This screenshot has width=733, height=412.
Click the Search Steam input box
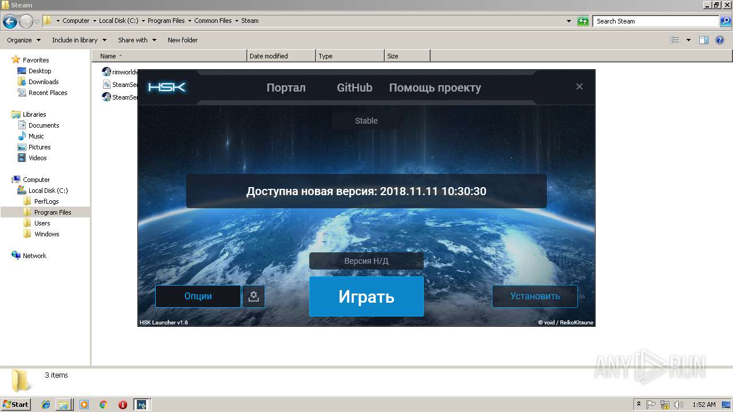pos(656,21)
